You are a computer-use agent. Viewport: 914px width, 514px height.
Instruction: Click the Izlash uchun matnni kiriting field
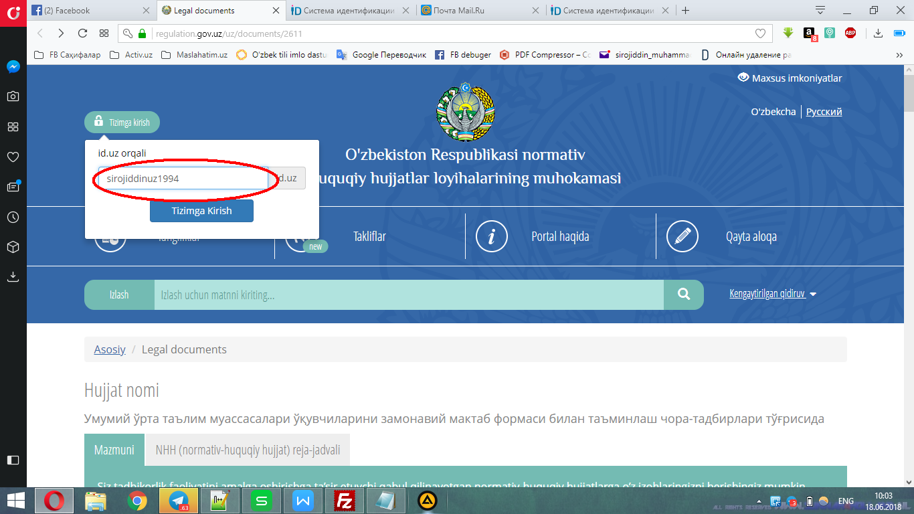pos(409,294)
